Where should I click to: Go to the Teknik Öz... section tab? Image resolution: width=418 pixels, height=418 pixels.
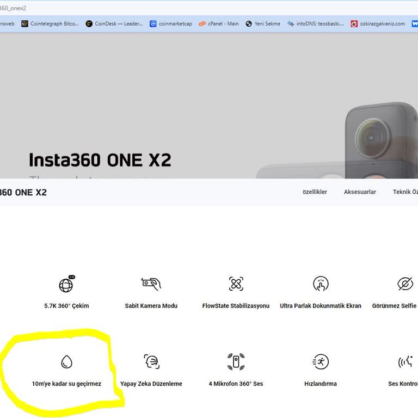405,192
